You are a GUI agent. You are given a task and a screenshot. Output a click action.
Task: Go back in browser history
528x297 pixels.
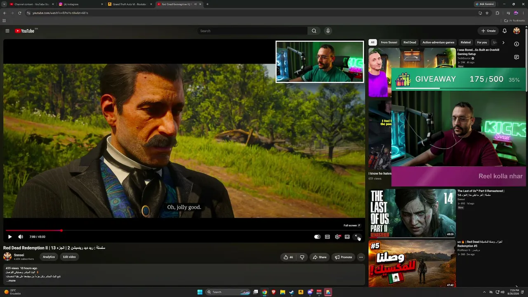click(5, 13)
